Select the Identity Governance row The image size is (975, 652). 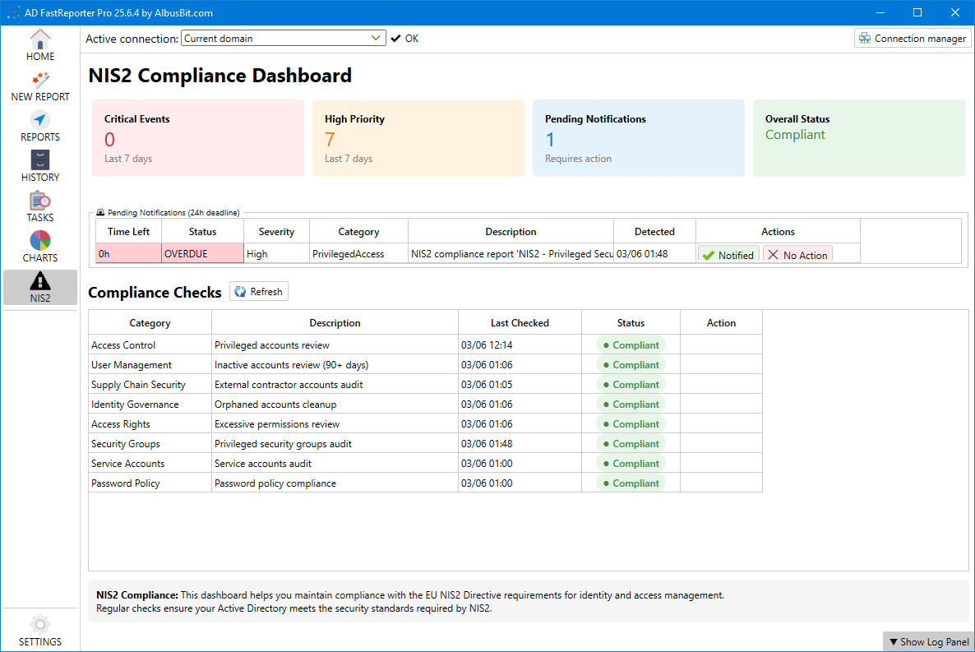(425, 405)
